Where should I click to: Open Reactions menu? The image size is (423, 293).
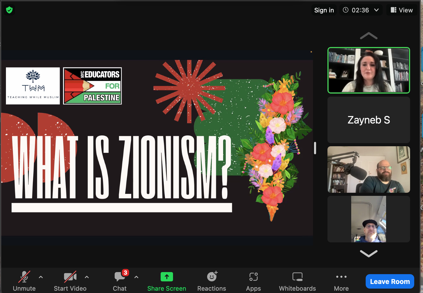(212, 281)
